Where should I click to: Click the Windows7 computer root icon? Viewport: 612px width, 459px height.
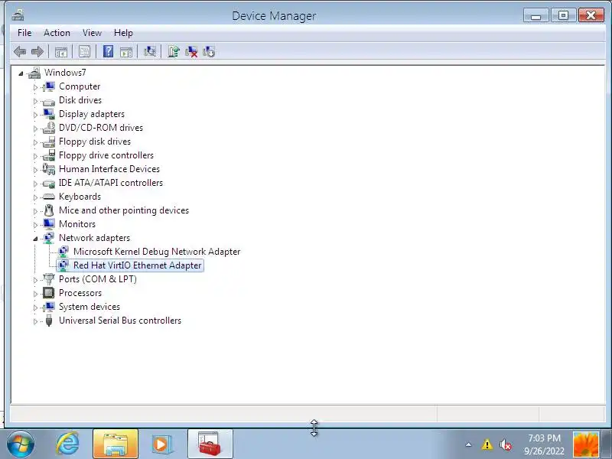click(x=34, y=73)
